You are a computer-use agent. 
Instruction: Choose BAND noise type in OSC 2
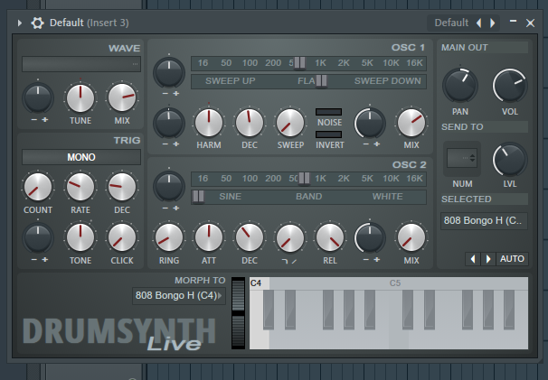coord(309,197)
